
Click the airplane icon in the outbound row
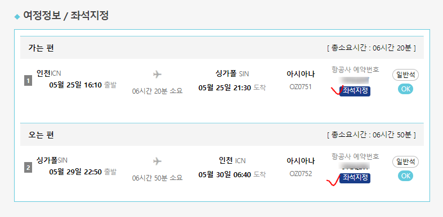coord(157,75)
